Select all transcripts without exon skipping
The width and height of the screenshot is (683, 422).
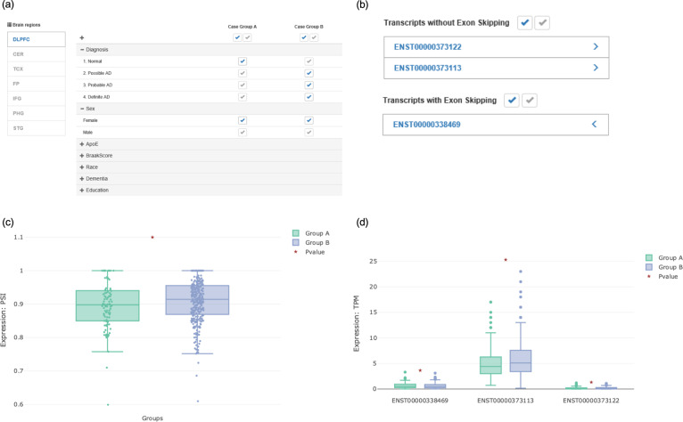[x=524, y=22]
